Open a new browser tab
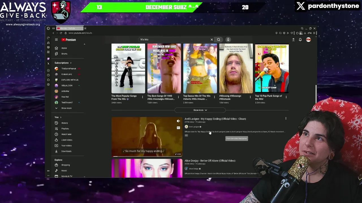Viewport: 362px width, 203px height. pyautogui.click(x=85, y=28)
